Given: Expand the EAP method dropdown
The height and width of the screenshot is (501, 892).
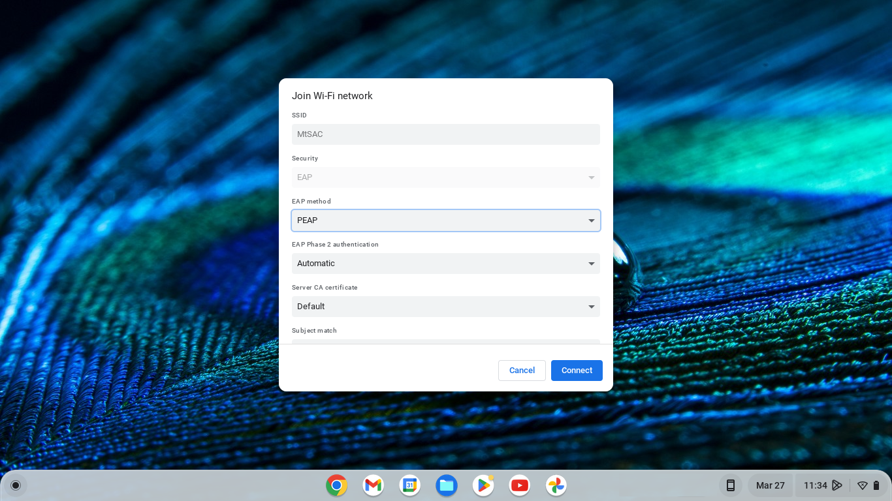Looking at the screenshot, I should [445, 220].
